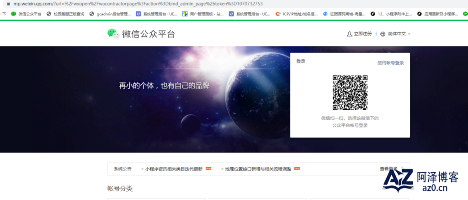The width and height of the screenshot is (468, 200).
Task: Open the 微信公众平台 bookmark
Action: pos(26,14)
